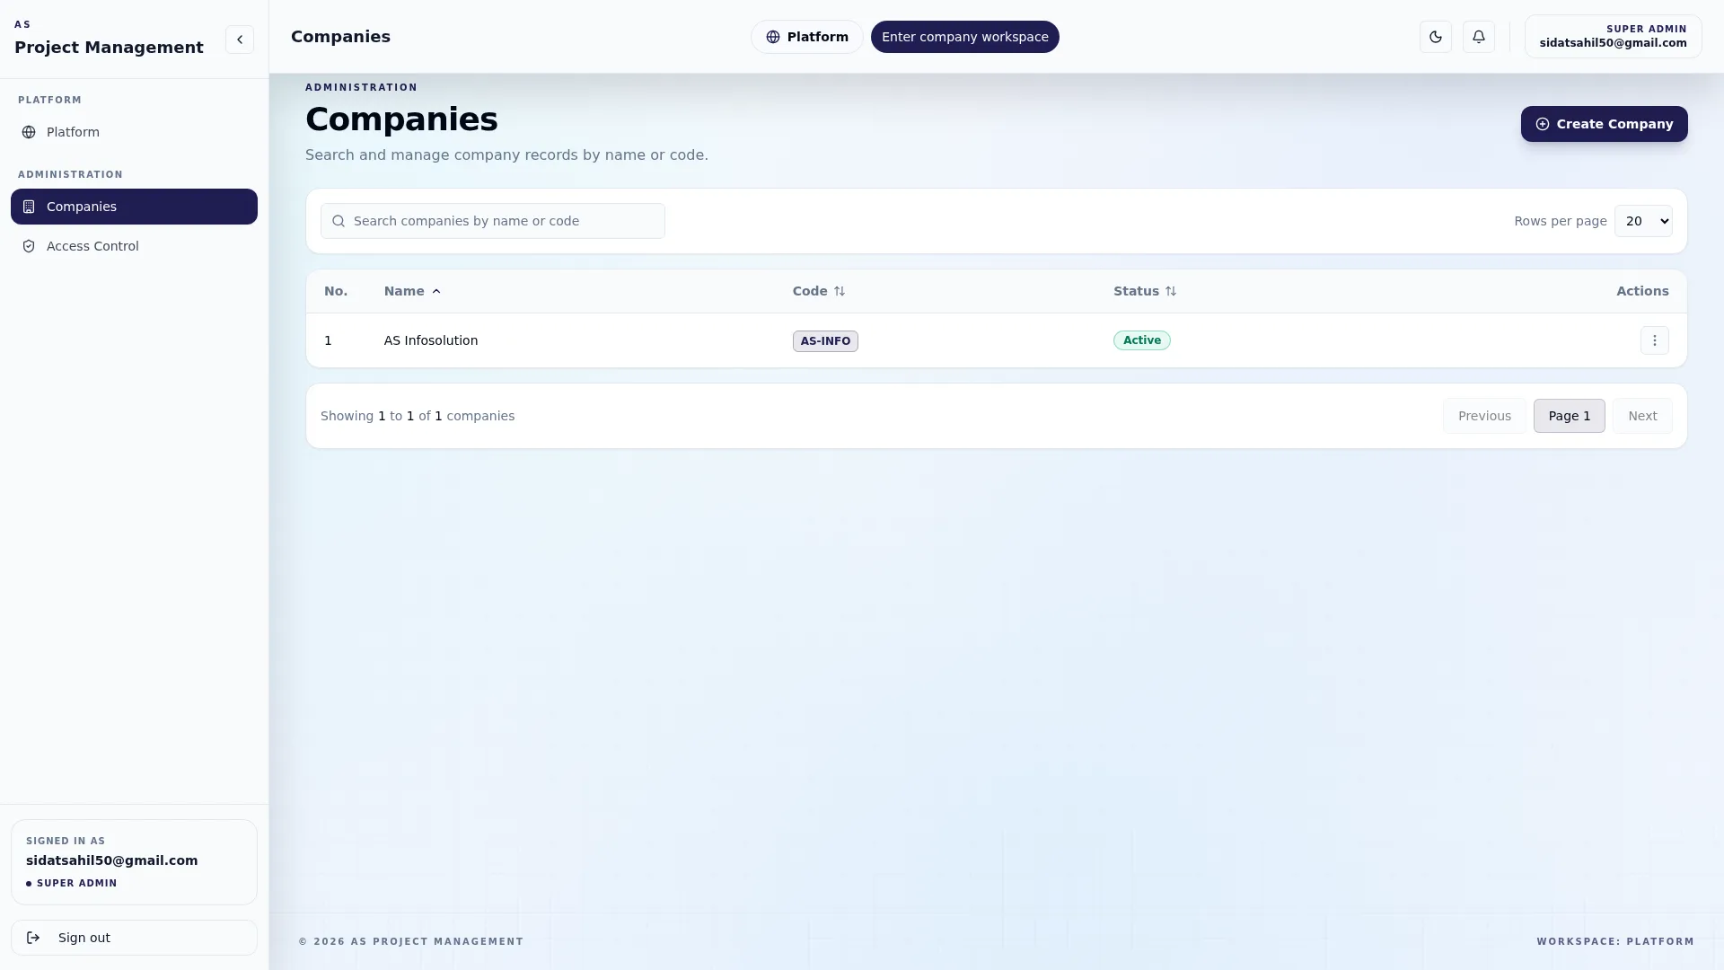Sort the table by Status column

tap(1145, 291)
